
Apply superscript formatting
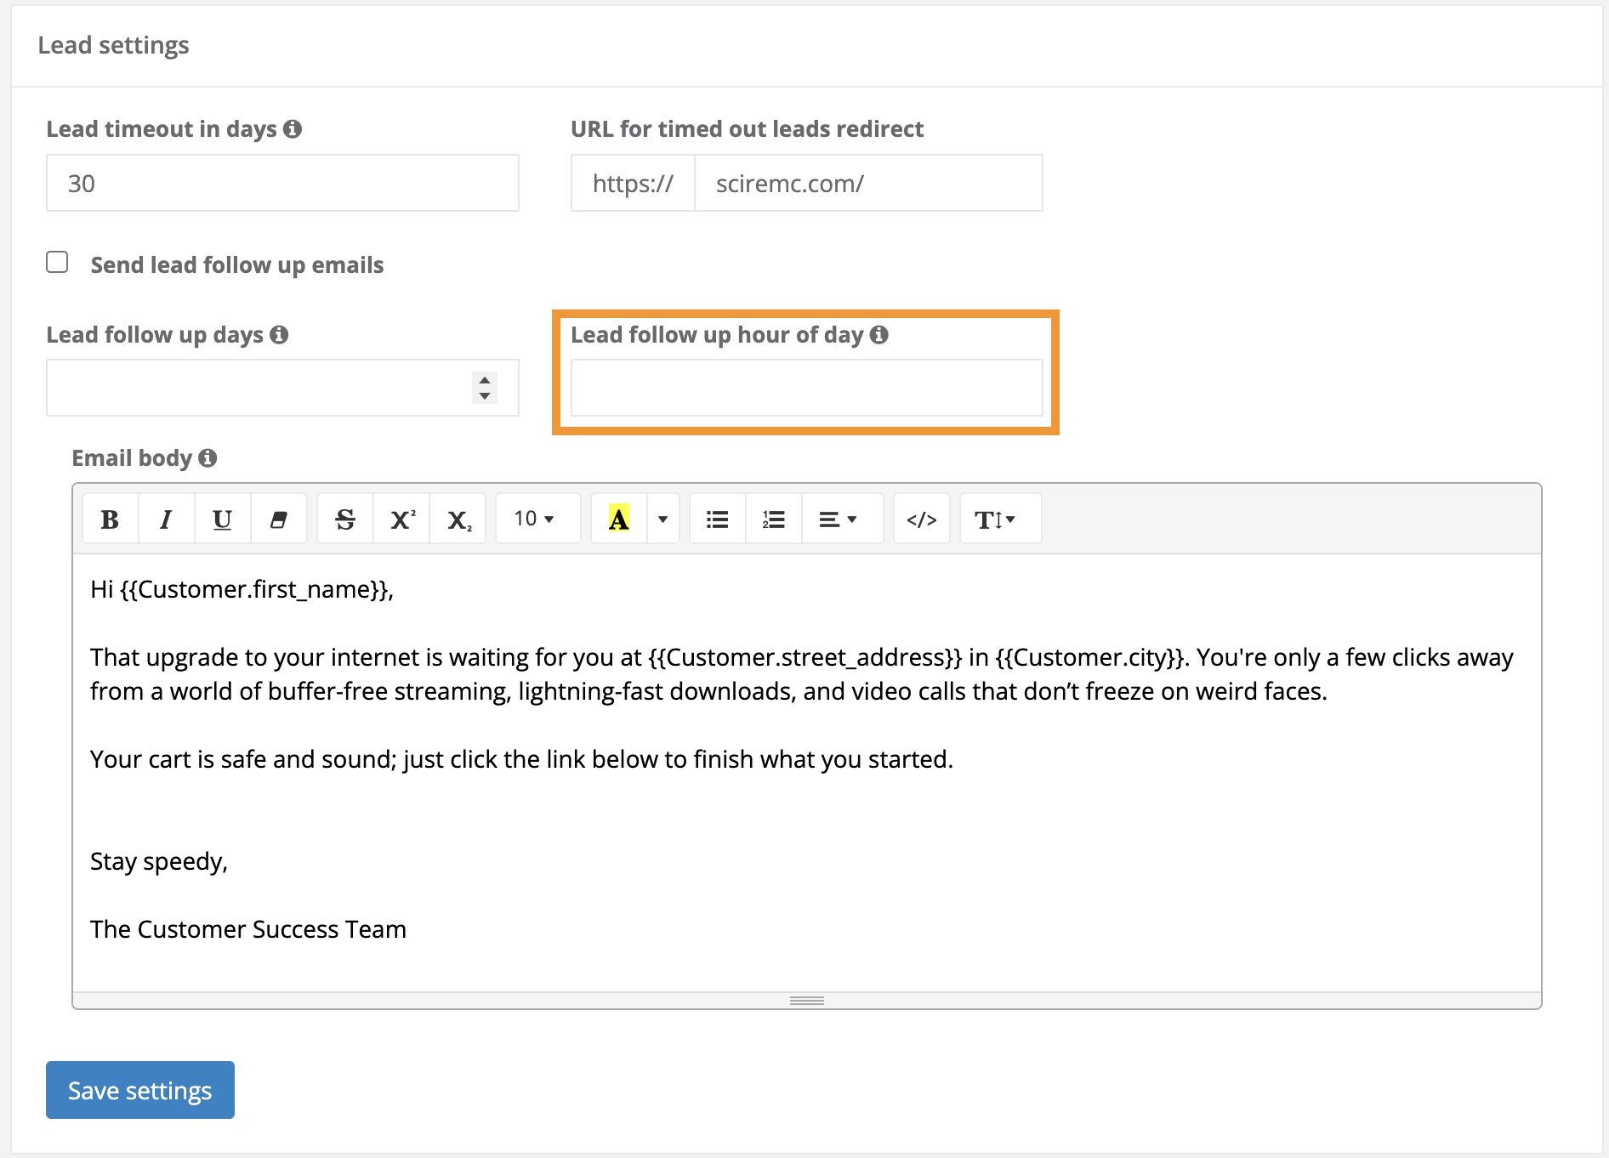coord(401,518)
